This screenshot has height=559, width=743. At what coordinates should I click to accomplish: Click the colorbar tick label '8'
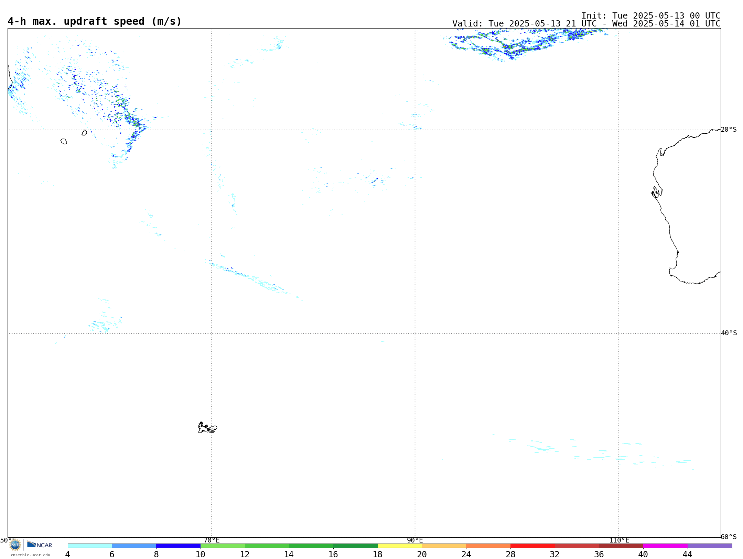[156, 554]
